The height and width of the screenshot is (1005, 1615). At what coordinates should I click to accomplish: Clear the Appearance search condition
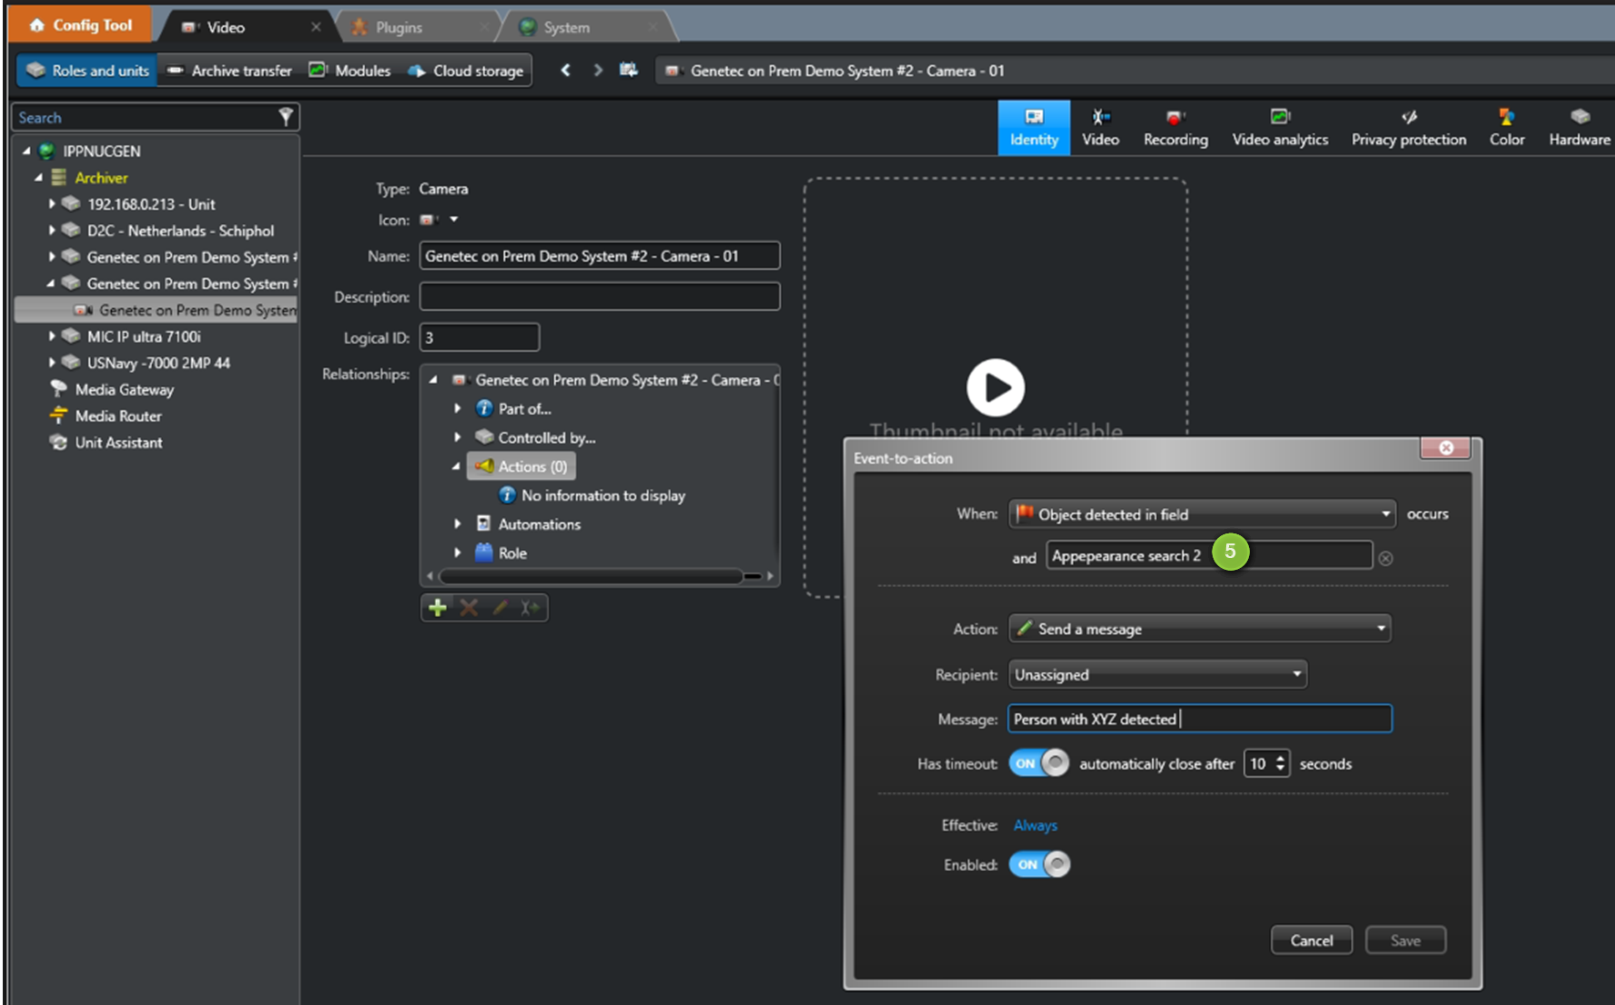pos(1386,558)
